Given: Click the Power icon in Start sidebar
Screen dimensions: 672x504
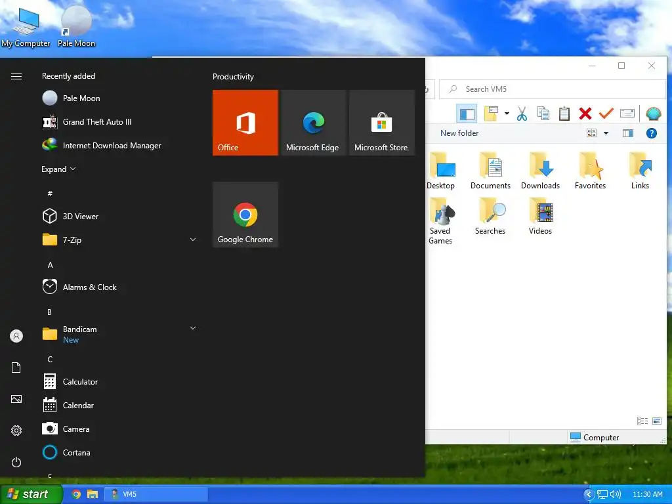Looking at the screenshot, I should click(16, 462).
